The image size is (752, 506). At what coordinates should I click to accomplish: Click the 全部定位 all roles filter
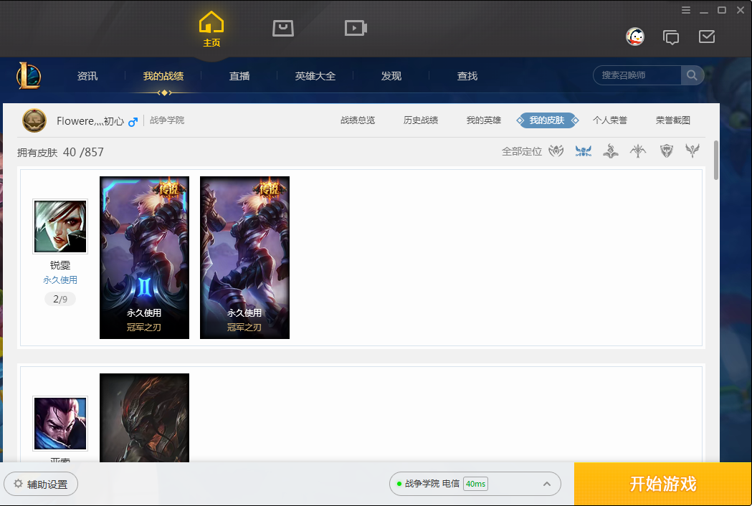coord(522,151)
